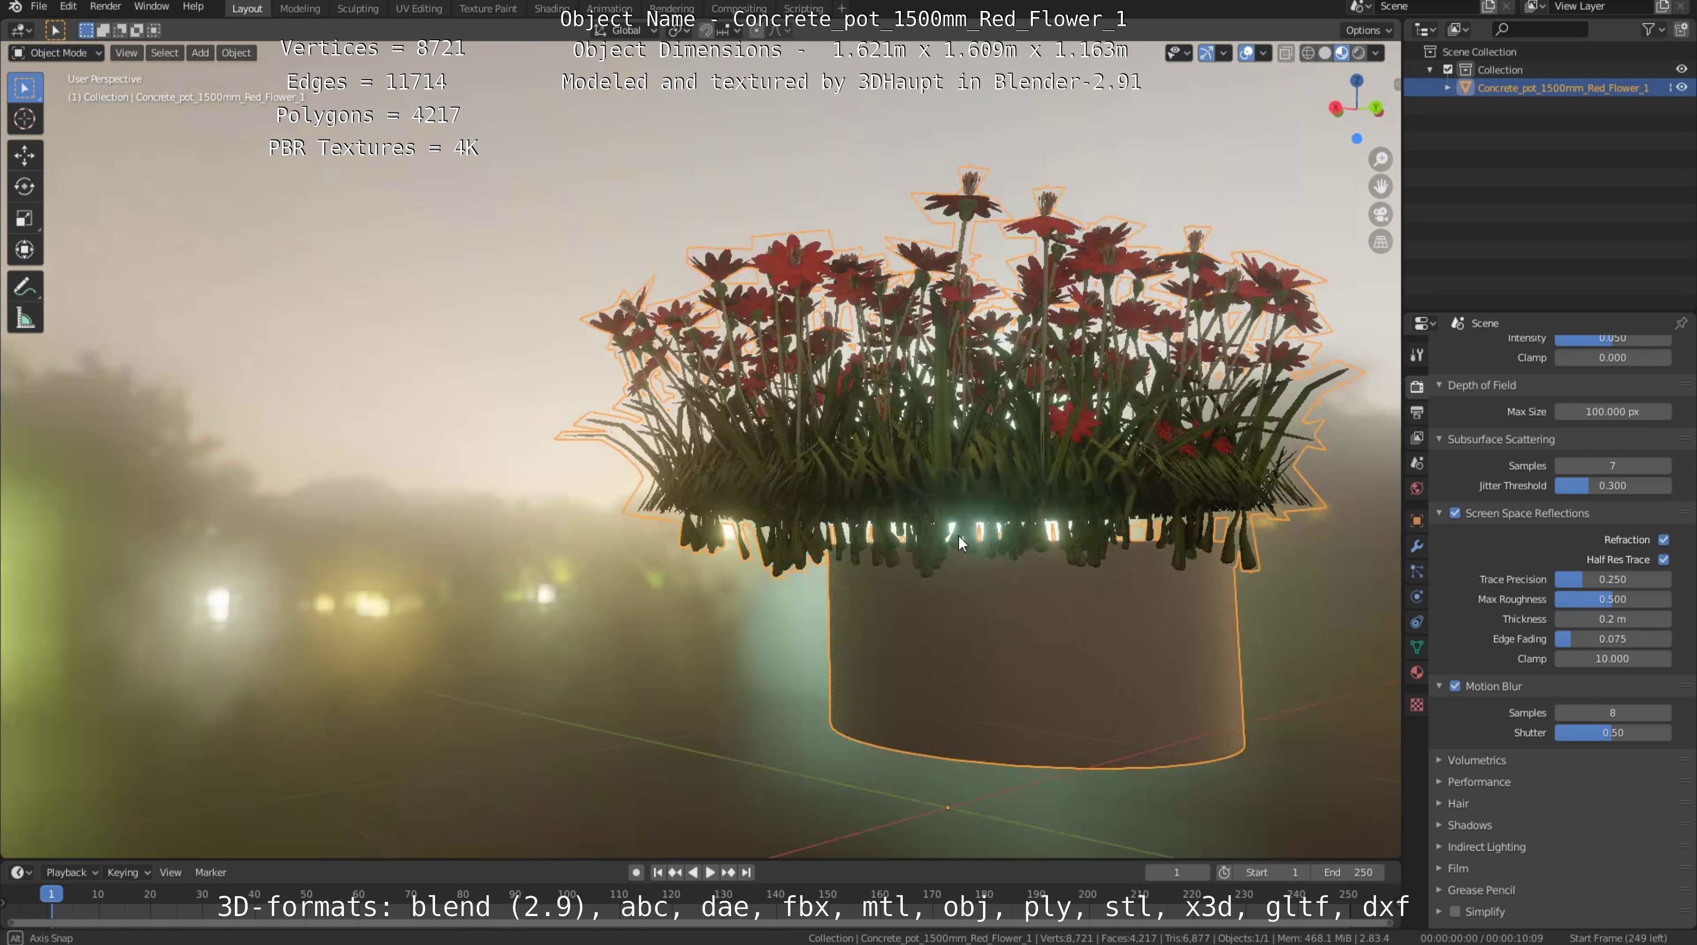Image resolution: width=1697 pixels, height=945 pixels.
Task: Click the Play animation button
Action: [710, 872]
